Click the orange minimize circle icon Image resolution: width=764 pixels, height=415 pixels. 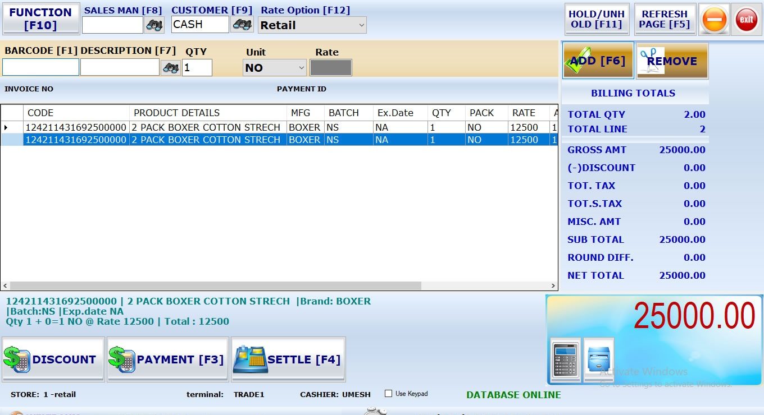coord(714,20)
